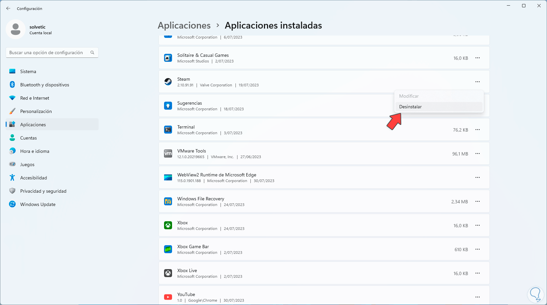The height and width of the screenshot is (305, 547).
Task: Select the Cuentas person icon
Action: click(12, 138)
